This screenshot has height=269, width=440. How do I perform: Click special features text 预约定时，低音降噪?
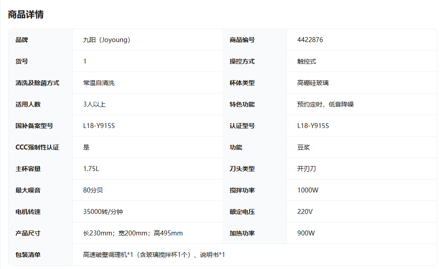pyautogui.click(x=325, y=104)
